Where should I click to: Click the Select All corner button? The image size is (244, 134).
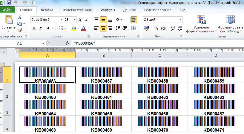(3, 51)
